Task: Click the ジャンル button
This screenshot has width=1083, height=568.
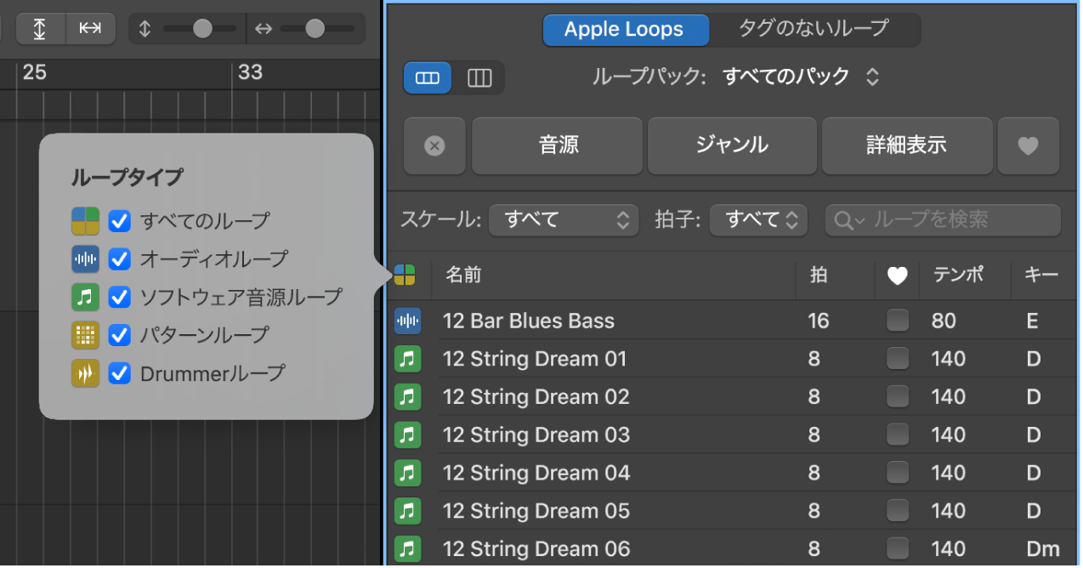Action: point(732,146)
